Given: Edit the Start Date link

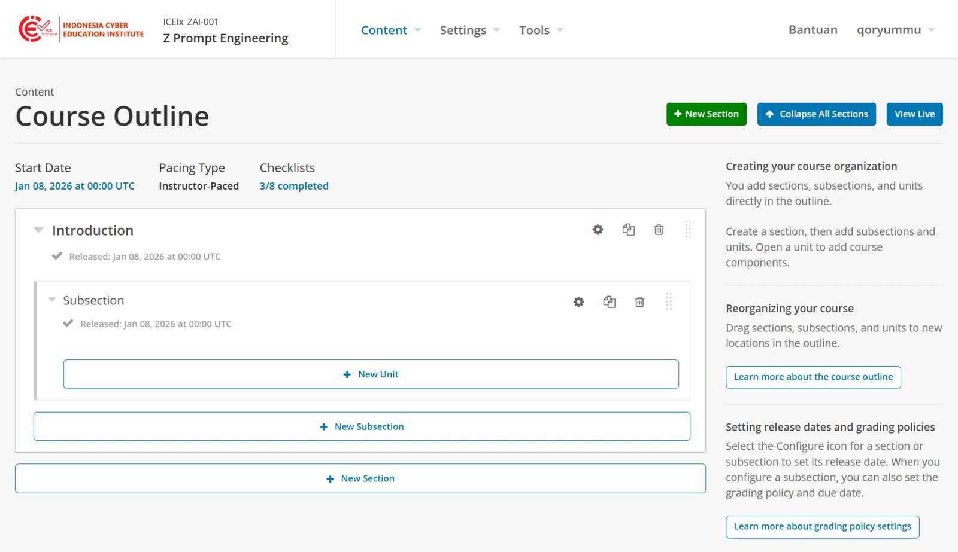Looking at the screenshot, I should tap(75, 186).
